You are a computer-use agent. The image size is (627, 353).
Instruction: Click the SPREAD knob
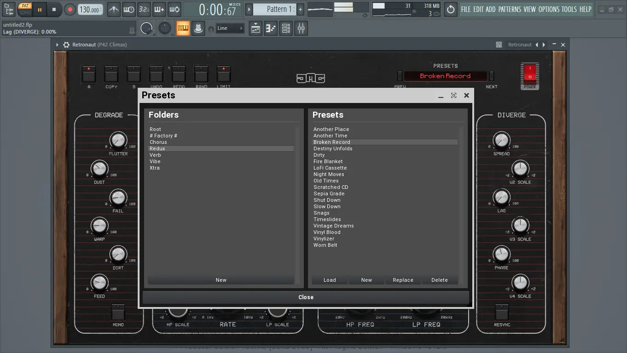pos(501,140)
